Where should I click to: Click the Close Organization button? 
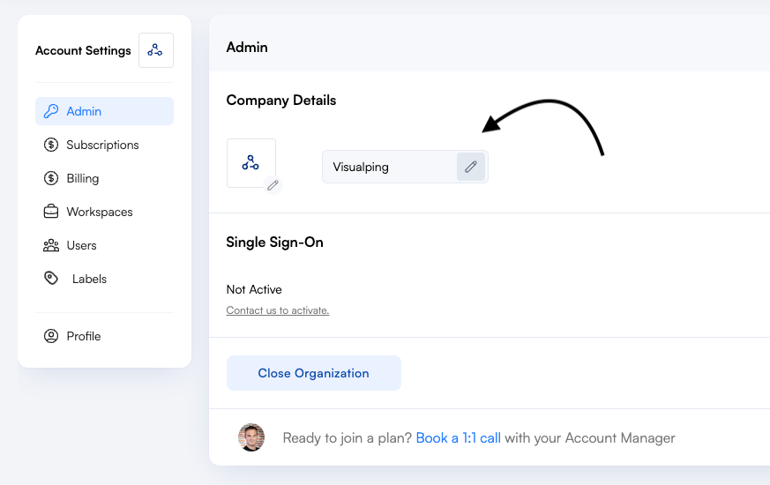(314, 373)
